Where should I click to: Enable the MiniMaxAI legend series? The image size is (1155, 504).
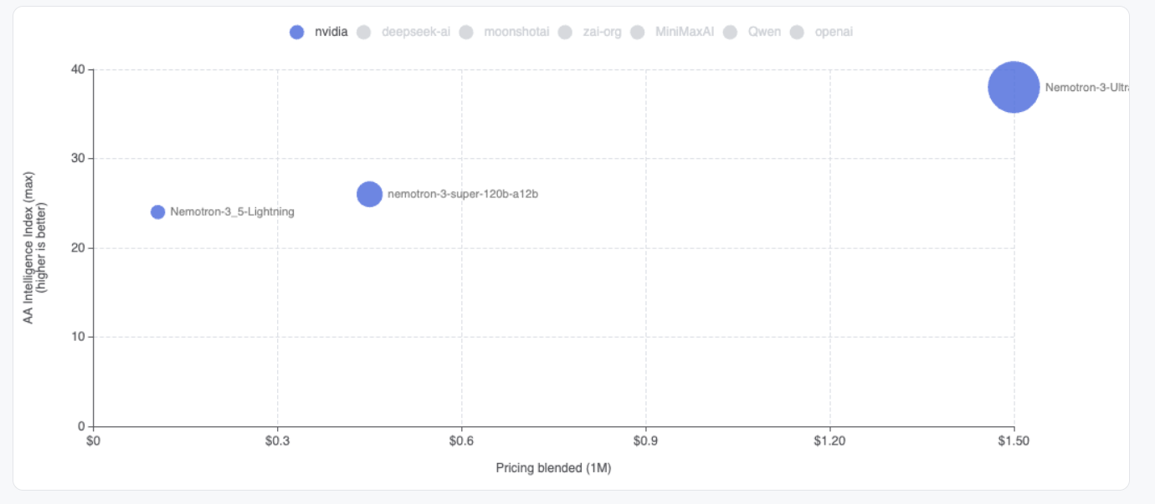672,32
